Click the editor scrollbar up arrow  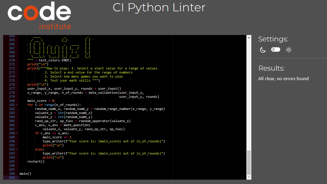click(249, 38)
